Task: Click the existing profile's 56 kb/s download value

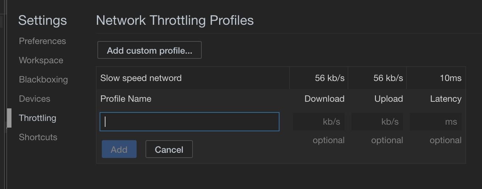Action: [329, 78]
